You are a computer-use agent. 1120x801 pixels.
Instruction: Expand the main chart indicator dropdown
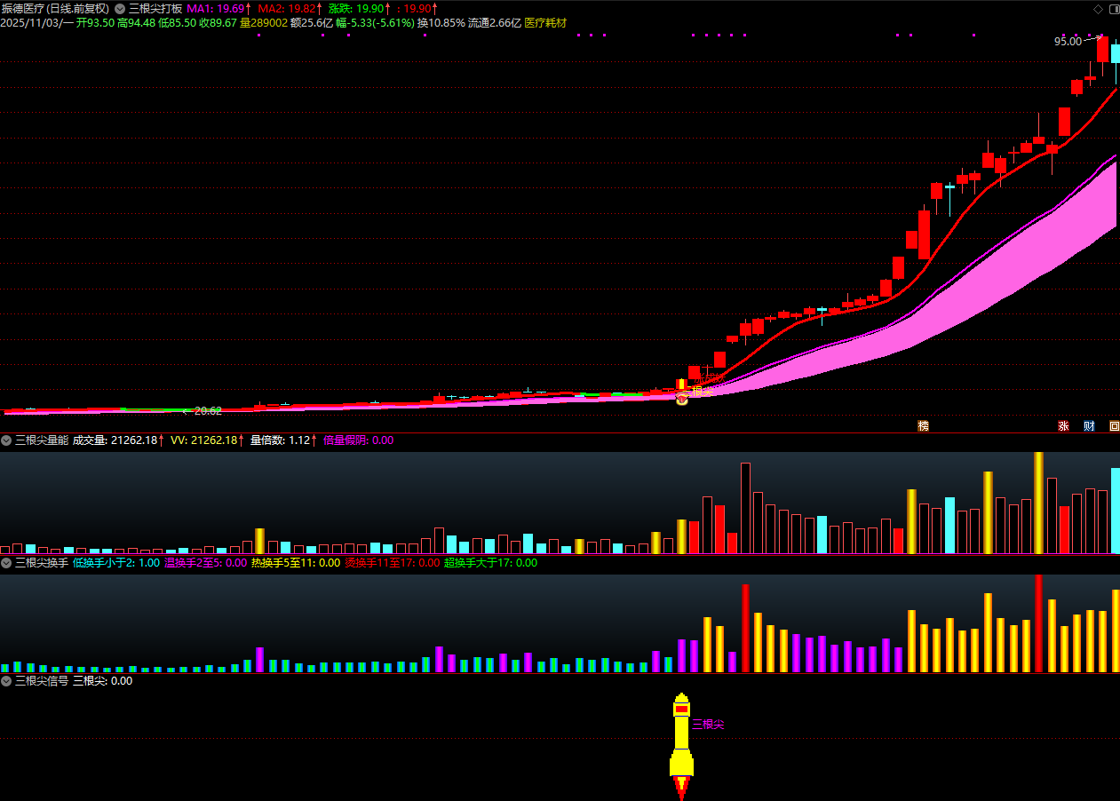(x=120, y=9)
